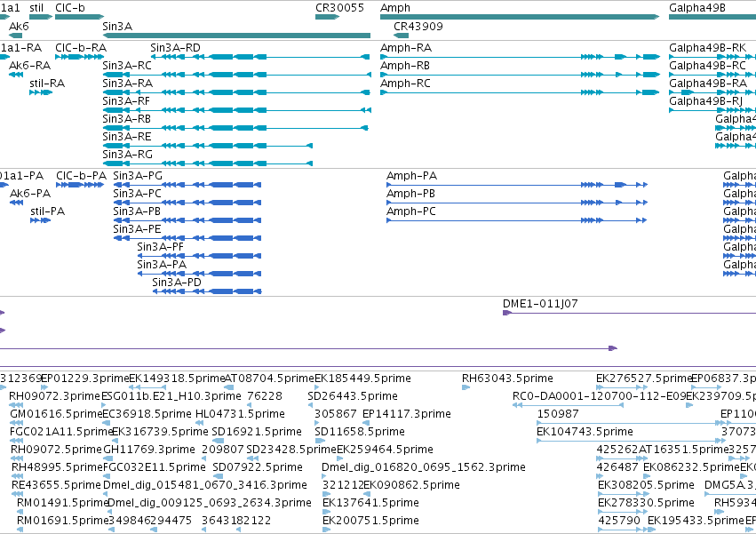Click the Ak6 gene label
The height and width of the screenshot is (534, 756).
pyautogui.click(x=19, y=27)
